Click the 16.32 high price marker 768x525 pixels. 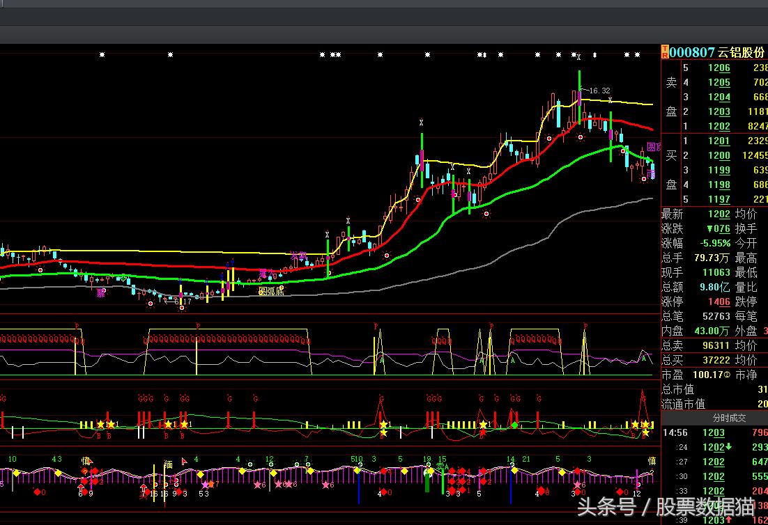tap(599, 91)
